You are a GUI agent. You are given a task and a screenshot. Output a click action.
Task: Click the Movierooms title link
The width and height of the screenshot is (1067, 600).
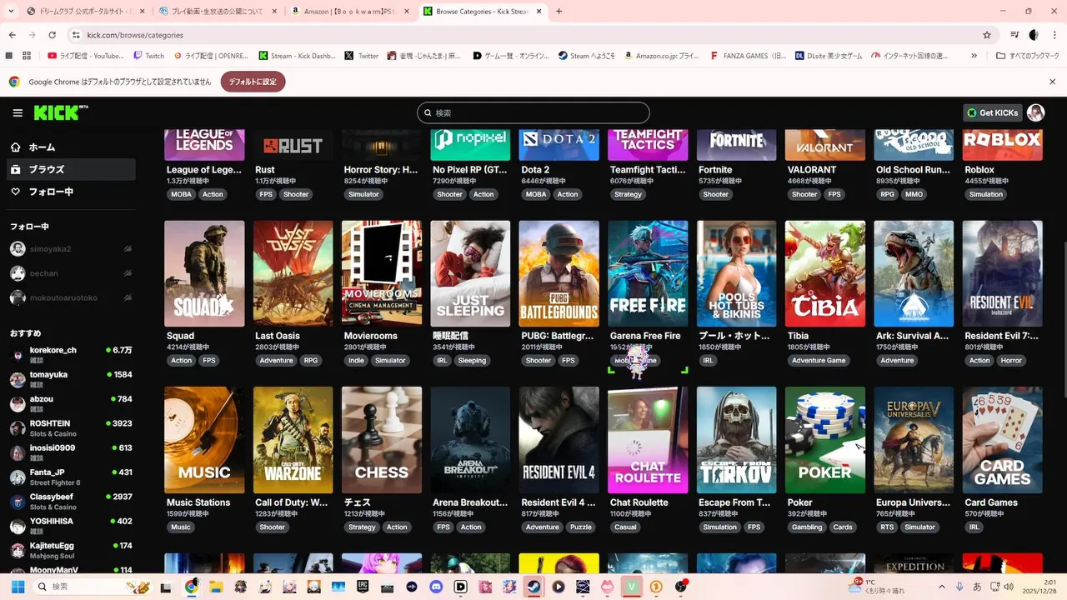371,336
